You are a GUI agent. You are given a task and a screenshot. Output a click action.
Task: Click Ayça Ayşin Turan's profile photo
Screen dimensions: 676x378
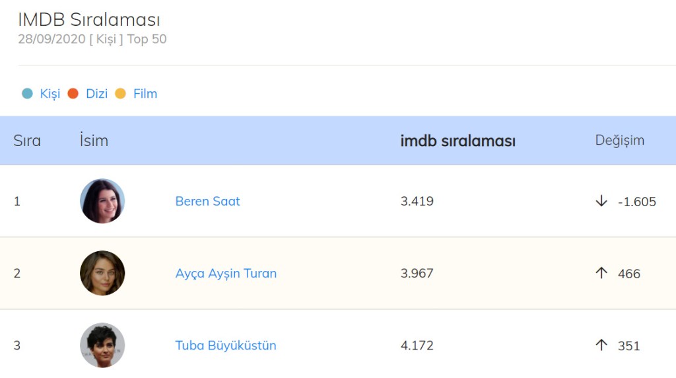(x=102, y=273)
